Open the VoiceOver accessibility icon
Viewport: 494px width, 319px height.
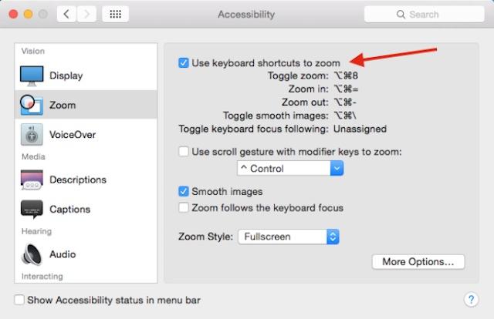click(x=32, y=134)
